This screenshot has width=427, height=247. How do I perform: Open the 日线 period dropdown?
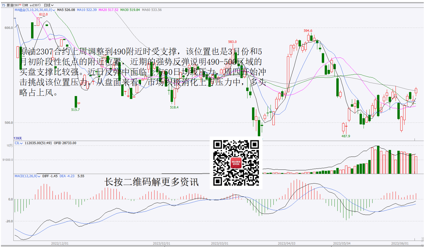pyautogui.click(x=48, y=5)
